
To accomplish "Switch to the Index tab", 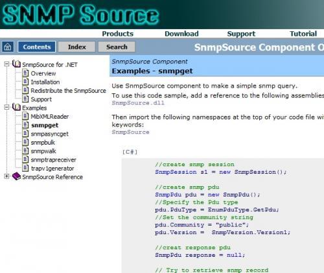I will 76,47.
